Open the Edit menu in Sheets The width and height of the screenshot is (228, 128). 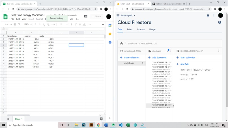click(18, 19)
